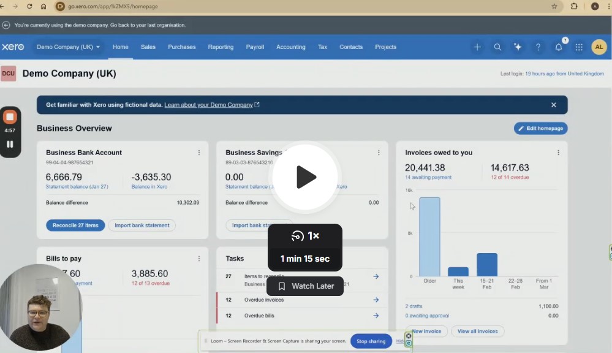Click the Loom stop recording button
The image size is (612, 353).
point(10,117)
